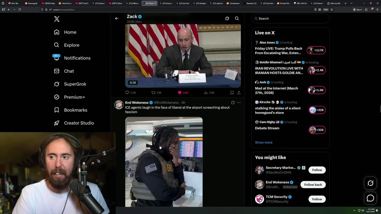Open End Wokeness display name link
This screenshot has height=214, width=381.
[x=137, y=103]
